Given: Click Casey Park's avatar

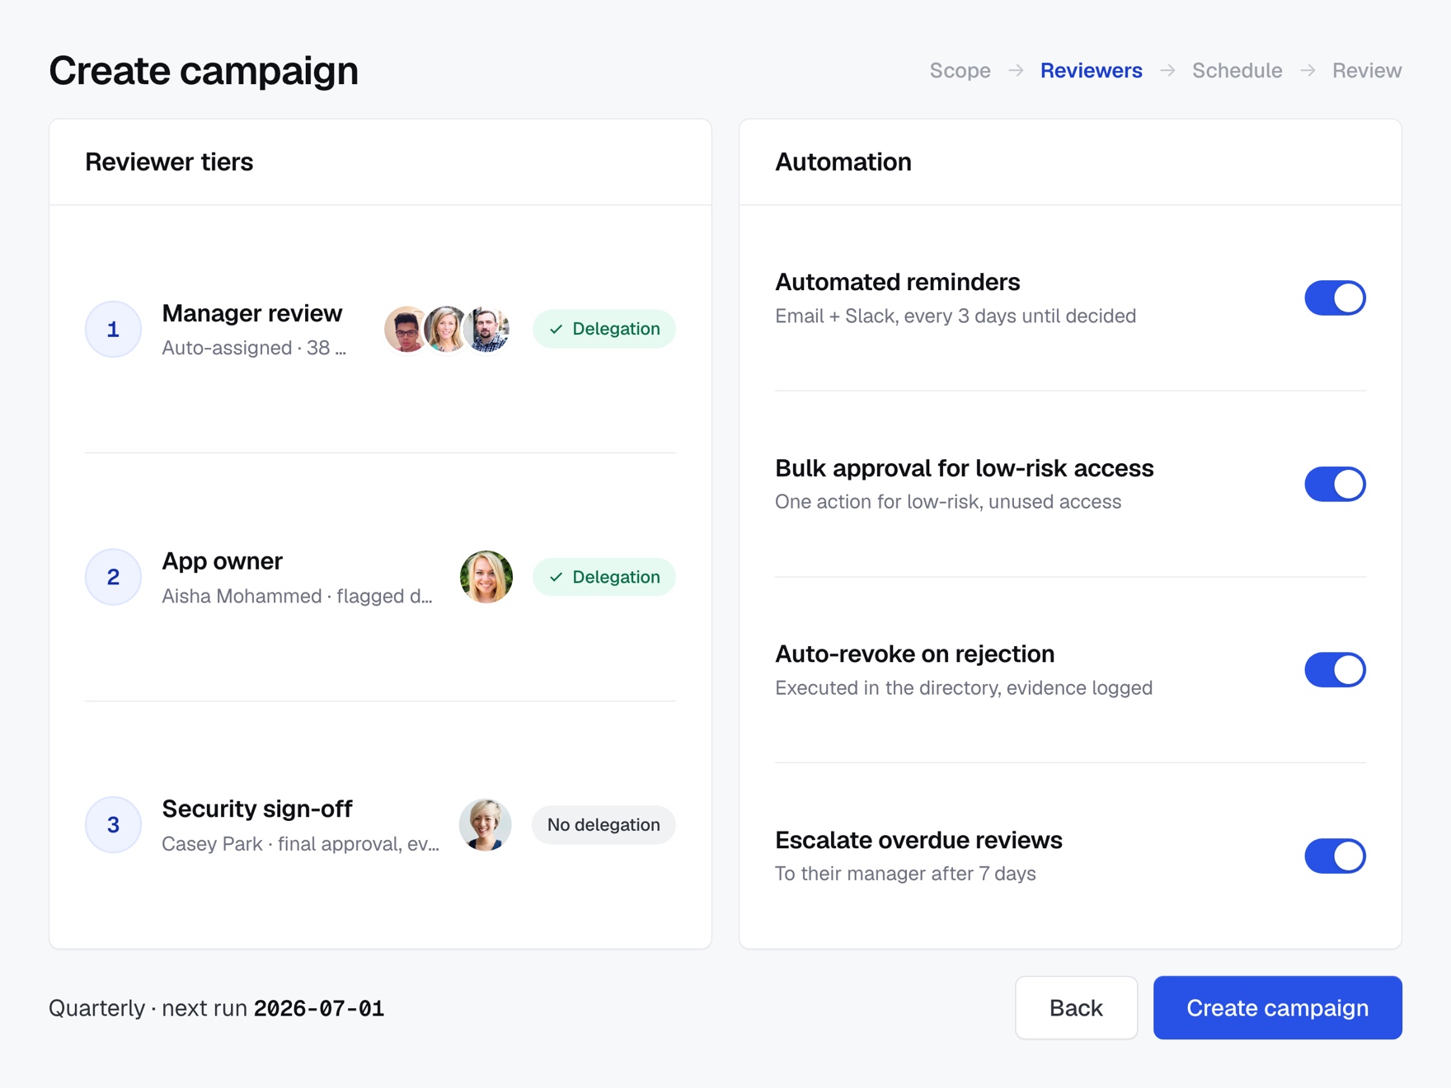Looking at the screenshot, I should pos(486,824).
